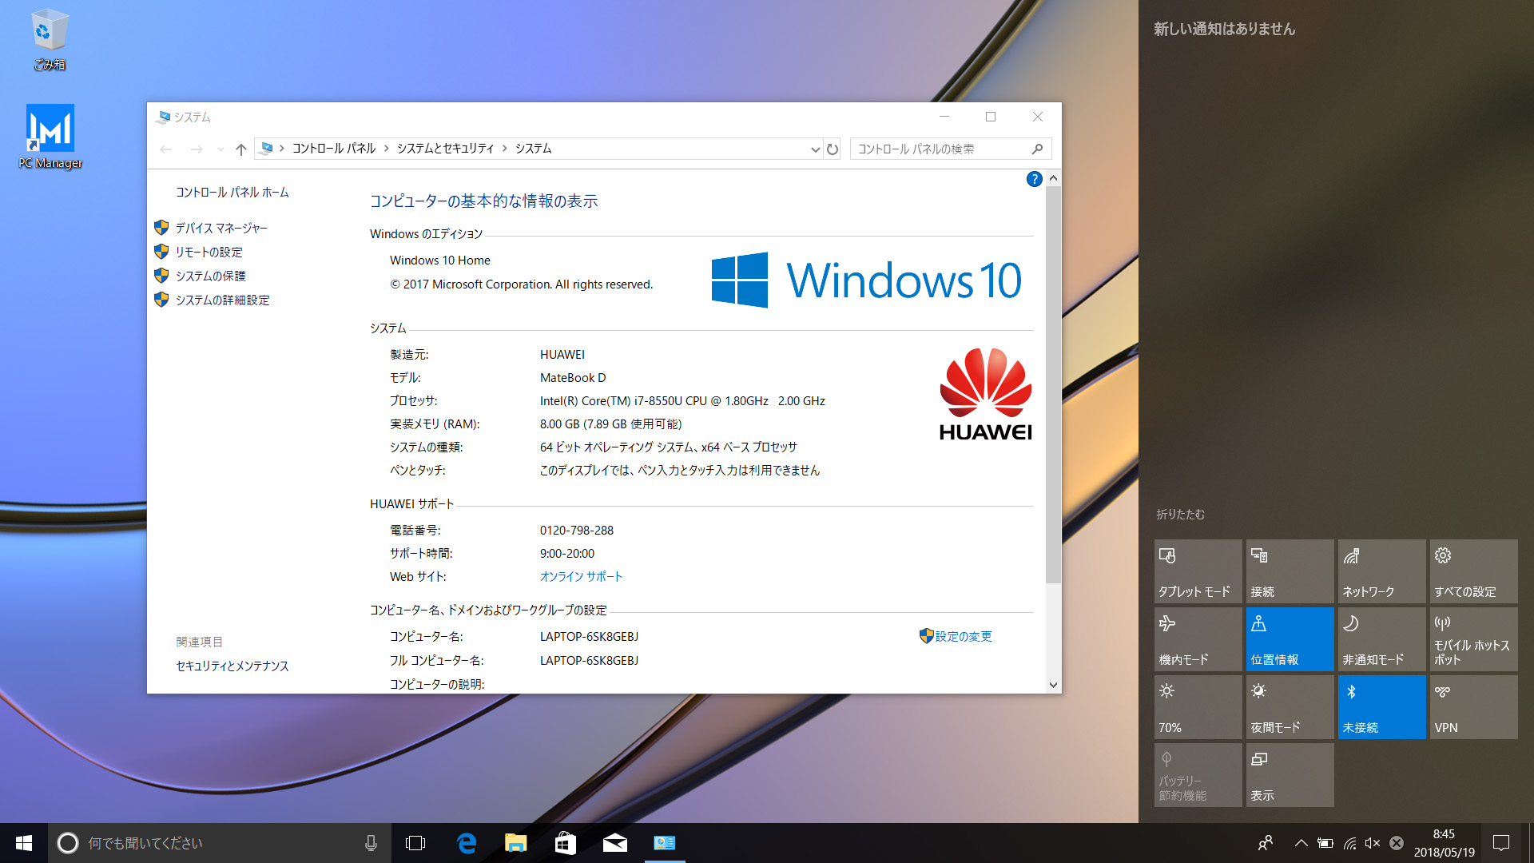Adjust brightness via the 70% tile
Screen dimensions: 1534x863
tap(1198, 706)
